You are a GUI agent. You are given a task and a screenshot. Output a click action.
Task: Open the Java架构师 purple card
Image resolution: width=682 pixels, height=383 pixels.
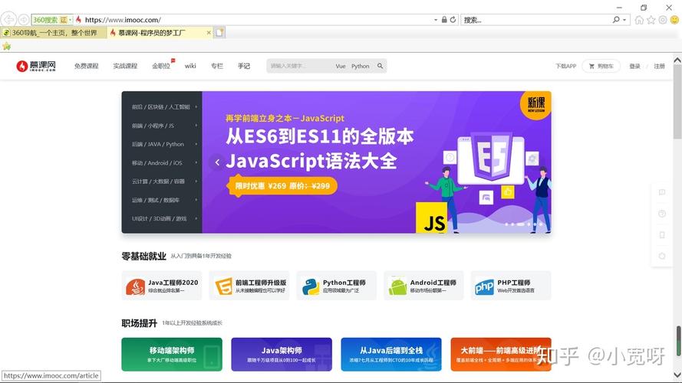pos(282,355)
